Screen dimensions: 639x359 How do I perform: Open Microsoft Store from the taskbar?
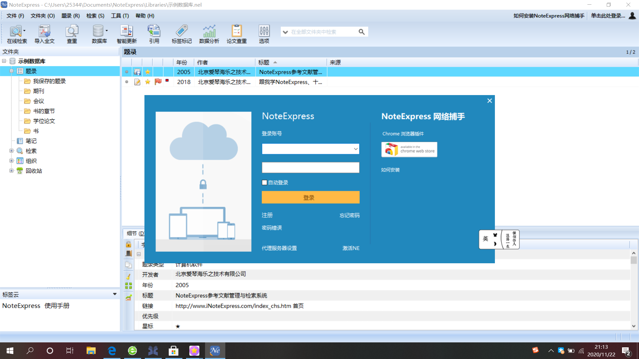173,350
